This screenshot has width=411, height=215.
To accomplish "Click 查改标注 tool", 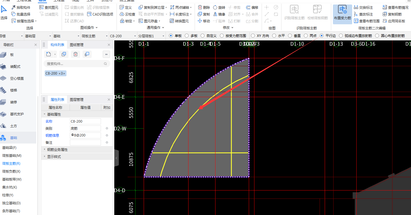I will pos(363,14).
